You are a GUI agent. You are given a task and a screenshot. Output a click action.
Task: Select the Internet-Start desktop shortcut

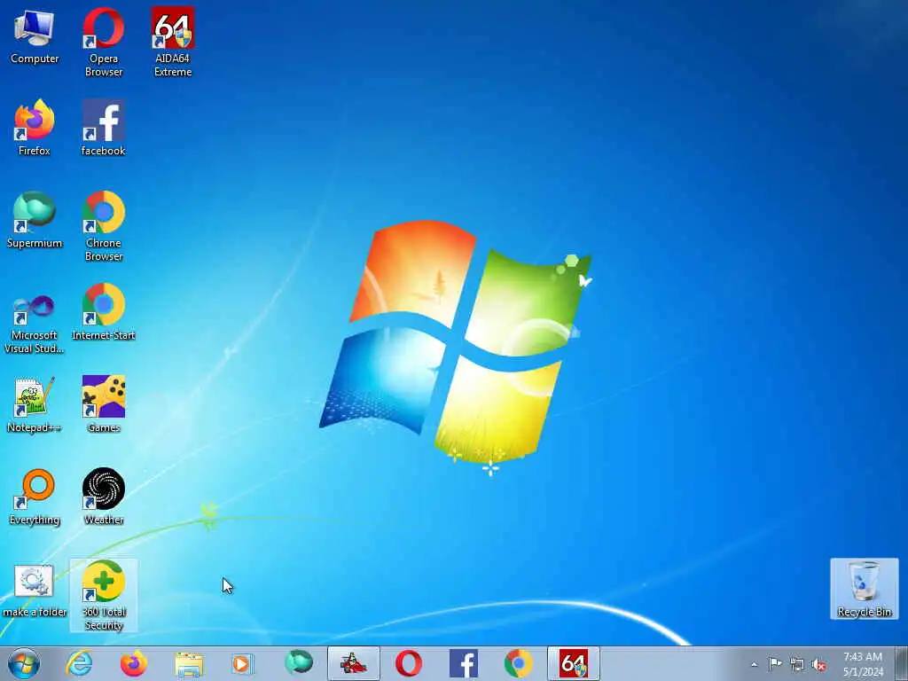coord(104,311)
